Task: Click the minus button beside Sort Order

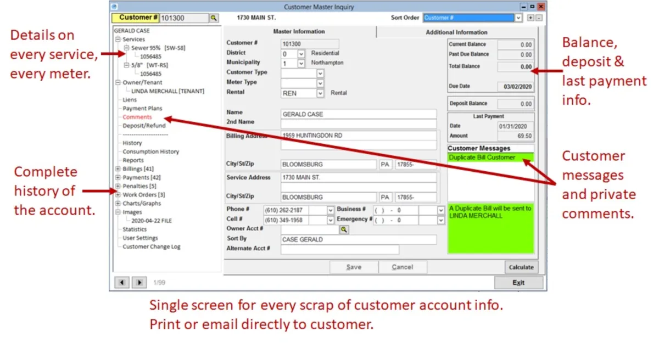Action: (538, 18)
